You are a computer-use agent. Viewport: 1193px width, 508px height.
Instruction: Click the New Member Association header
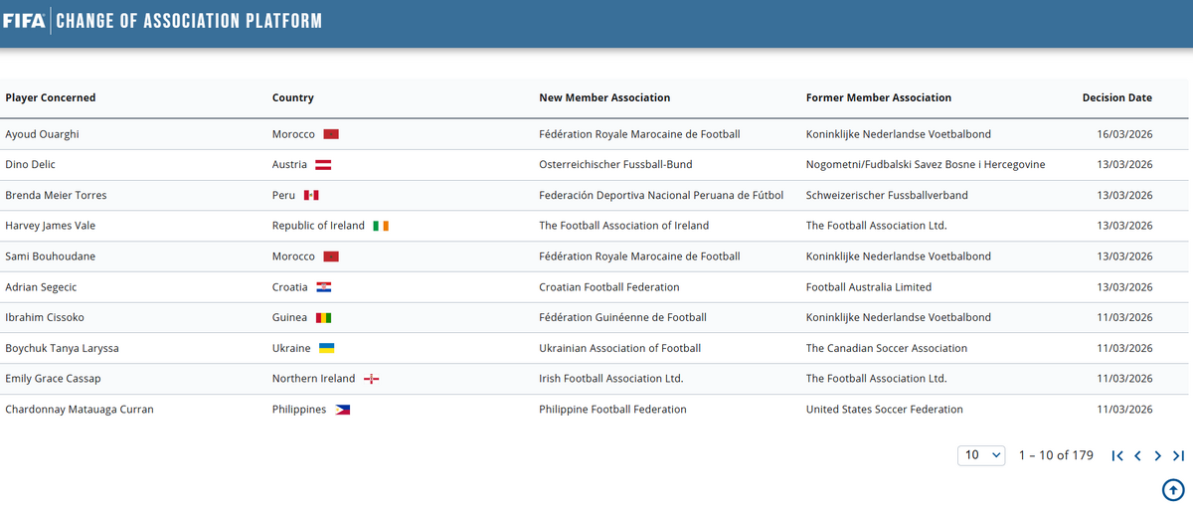(x=604, y=97)
